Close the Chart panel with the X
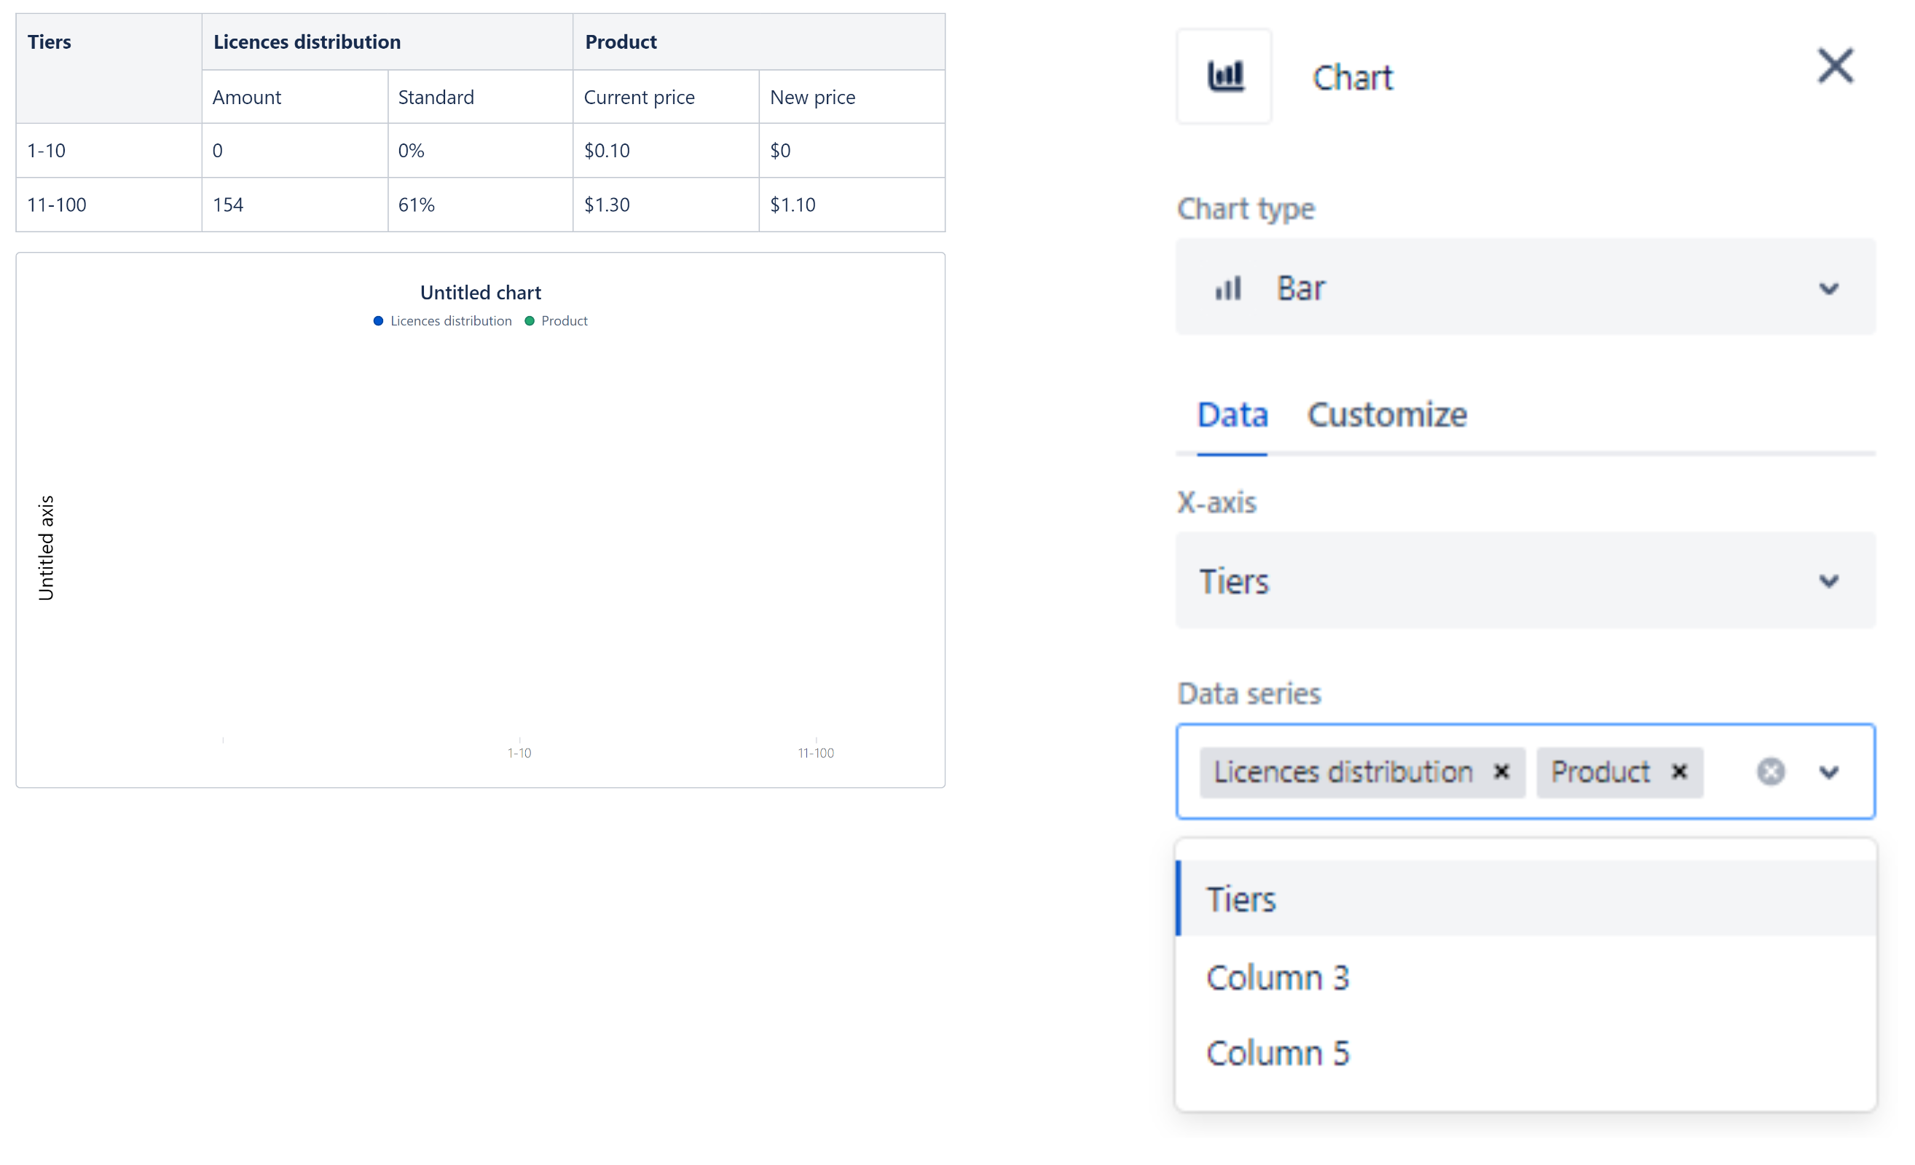1915x1165 pixels. (x=1835, y=66)
